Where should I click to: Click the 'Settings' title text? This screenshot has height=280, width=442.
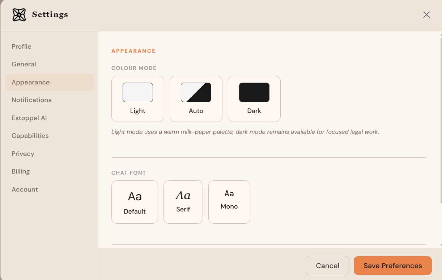pos(50,14)
